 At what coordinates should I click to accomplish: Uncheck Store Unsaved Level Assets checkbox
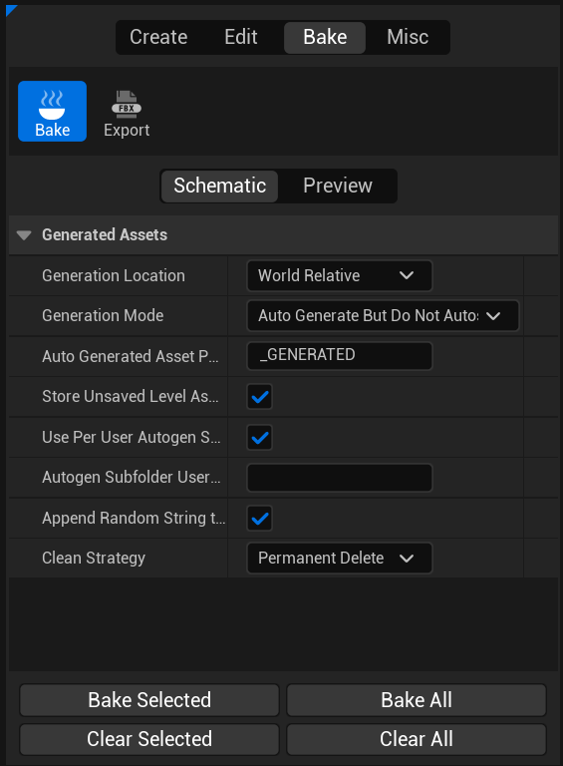pos(259,397)
